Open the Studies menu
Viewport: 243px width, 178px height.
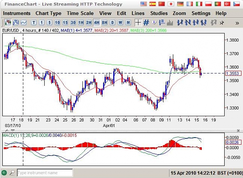(159, 13)
